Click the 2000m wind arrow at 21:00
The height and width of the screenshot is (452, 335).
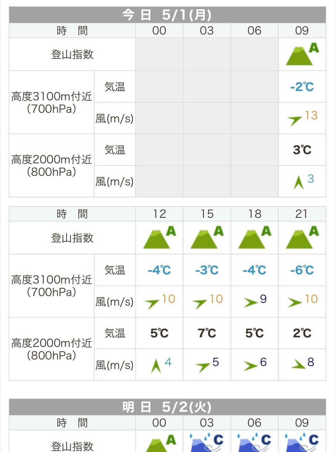coord(298,365)
